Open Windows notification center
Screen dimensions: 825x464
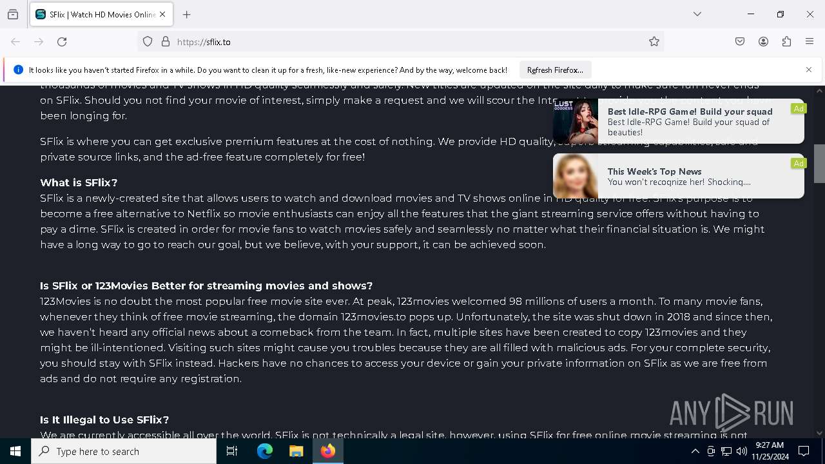pyautogui.click(x=804, y=451)
